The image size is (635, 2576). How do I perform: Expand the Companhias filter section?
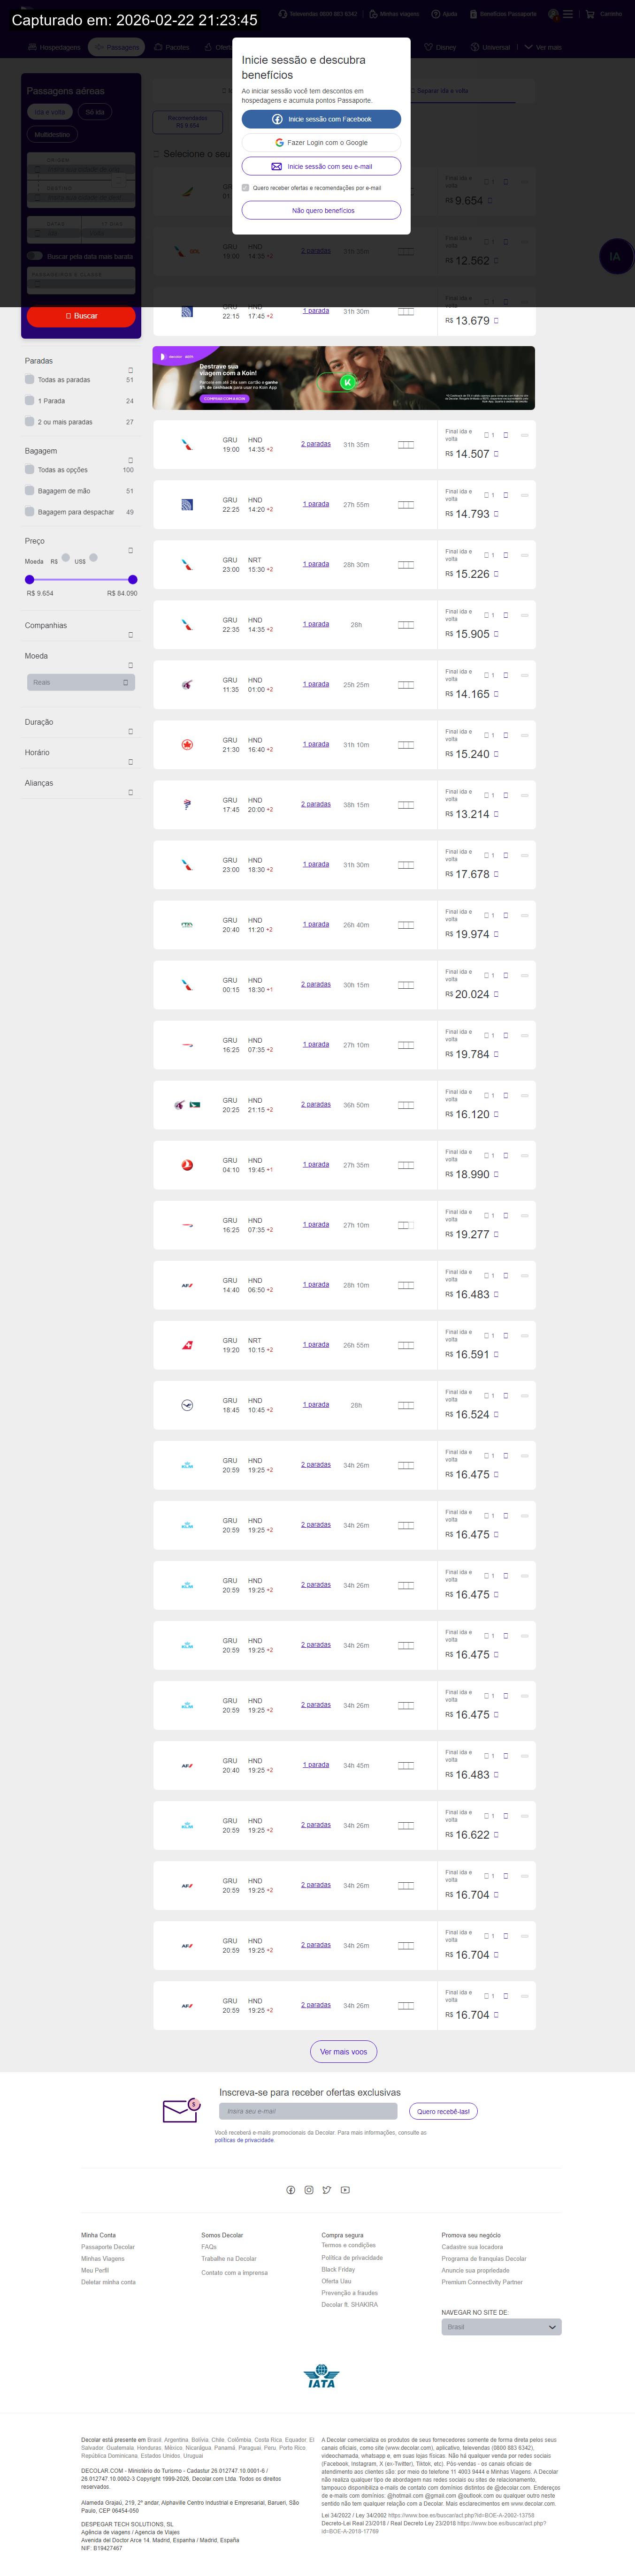pyautogui.click(x=130, y=634)
